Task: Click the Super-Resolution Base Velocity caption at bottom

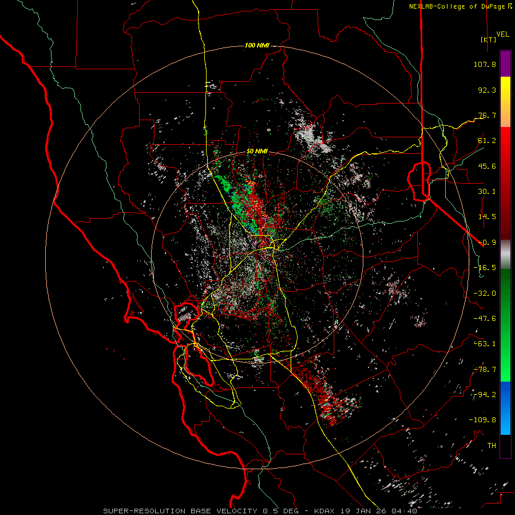Action: click(x=260, y=511)
